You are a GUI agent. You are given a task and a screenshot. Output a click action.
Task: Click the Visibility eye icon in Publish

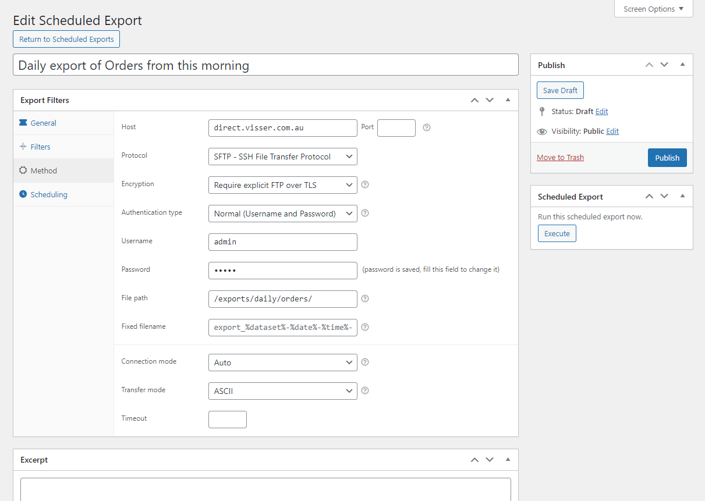click(542, 132)
